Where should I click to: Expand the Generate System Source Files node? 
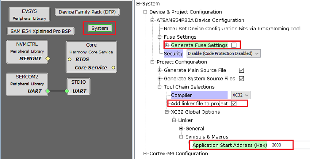click(x=160, y=79)
